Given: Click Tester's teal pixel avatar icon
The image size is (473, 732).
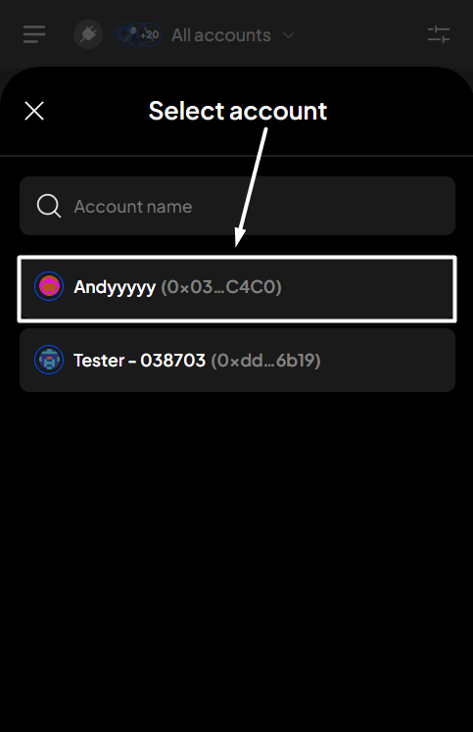Looking at the screenshot, I should click(49, 360).
